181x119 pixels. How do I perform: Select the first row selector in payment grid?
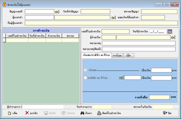point(4,40)
